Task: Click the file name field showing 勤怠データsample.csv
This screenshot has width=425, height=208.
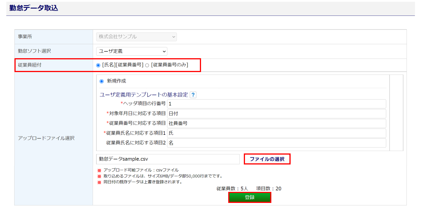Action: (x=168, y=159)
